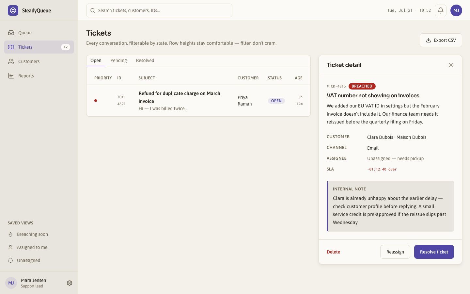Click the PRIORITY column header
The image size is (470, 294).
(103, 78)
